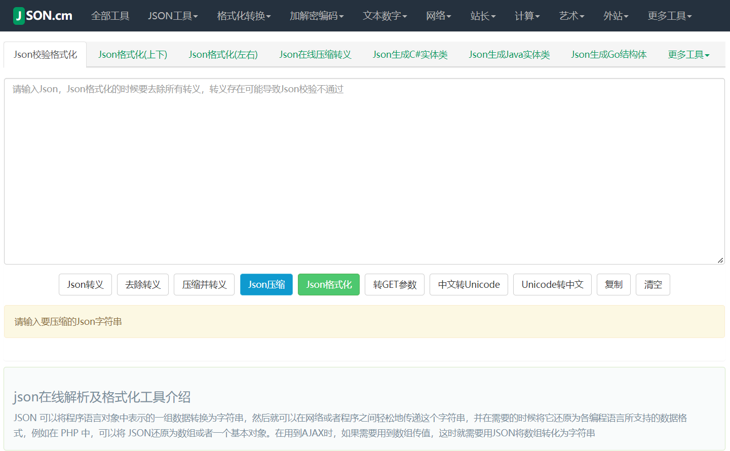Open the 全部工具 navigation link
Viewport: 730px width, 451px height.
coord(110,16)
